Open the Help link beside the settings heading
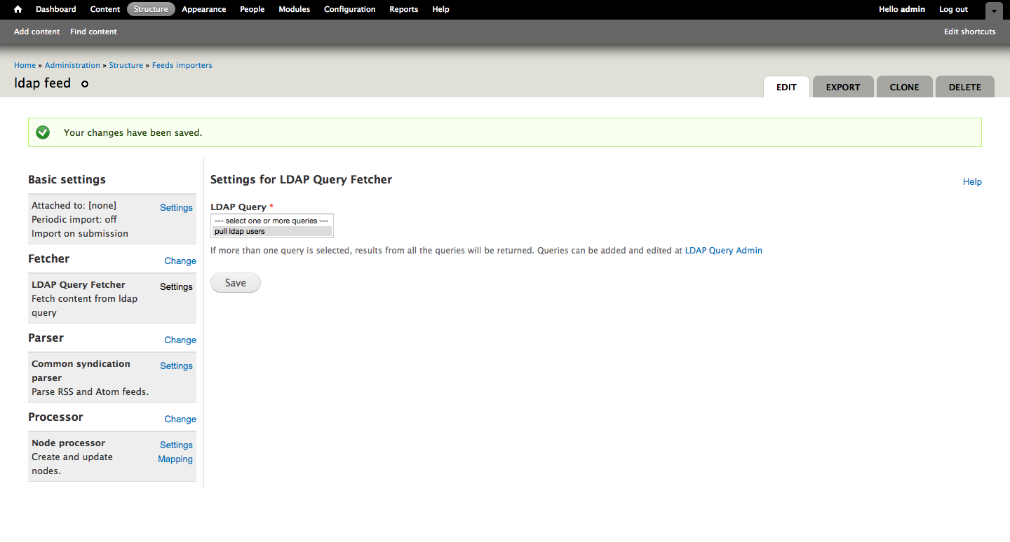 (972, 181)
